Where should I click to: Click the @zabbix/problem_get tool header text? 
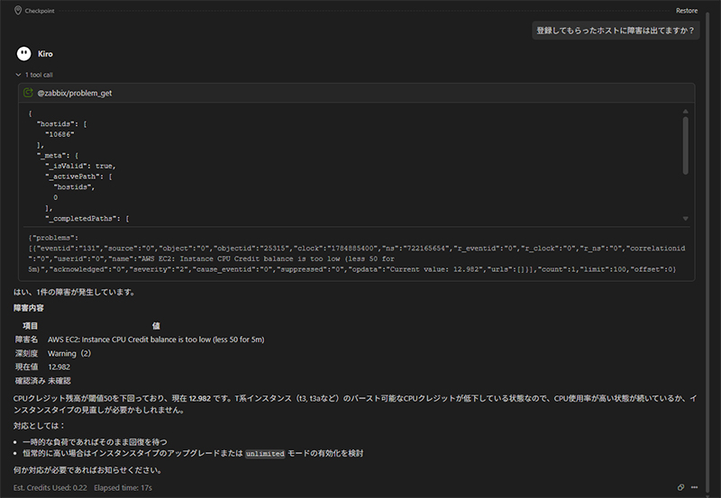pyautogui.click(x=75, y=94)
